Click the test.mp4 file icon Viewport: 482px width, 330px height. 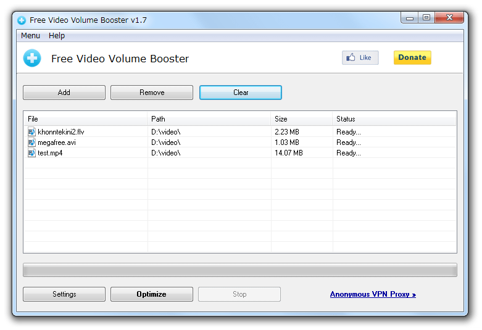(x=31, y=153)
